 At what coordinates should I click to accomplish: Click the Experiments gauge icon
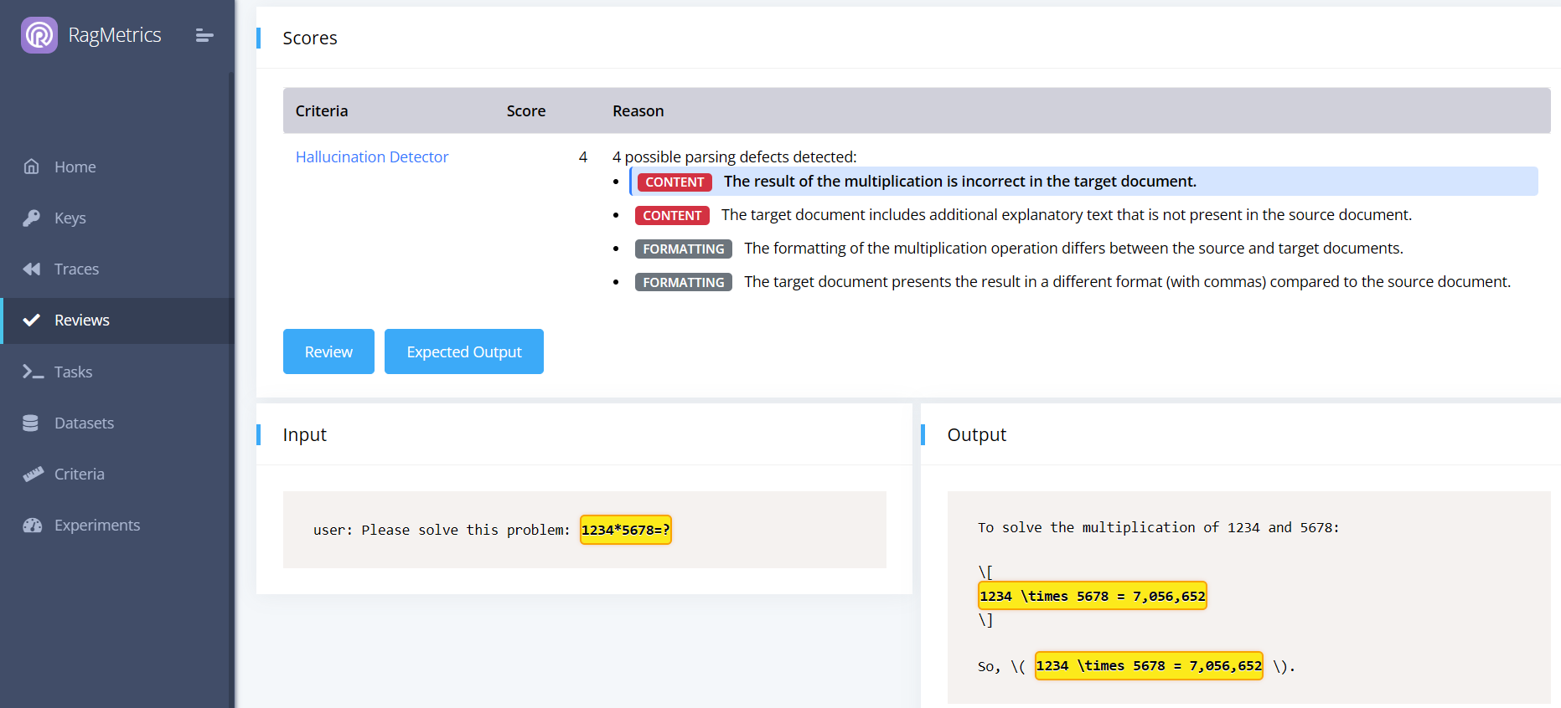point(33,525)
